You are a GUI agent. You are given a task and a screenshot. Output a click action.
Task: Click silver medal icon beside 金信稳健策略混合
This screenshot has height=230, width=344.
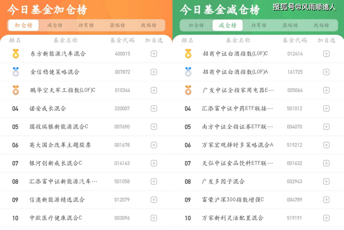click(x=16, y=72)
